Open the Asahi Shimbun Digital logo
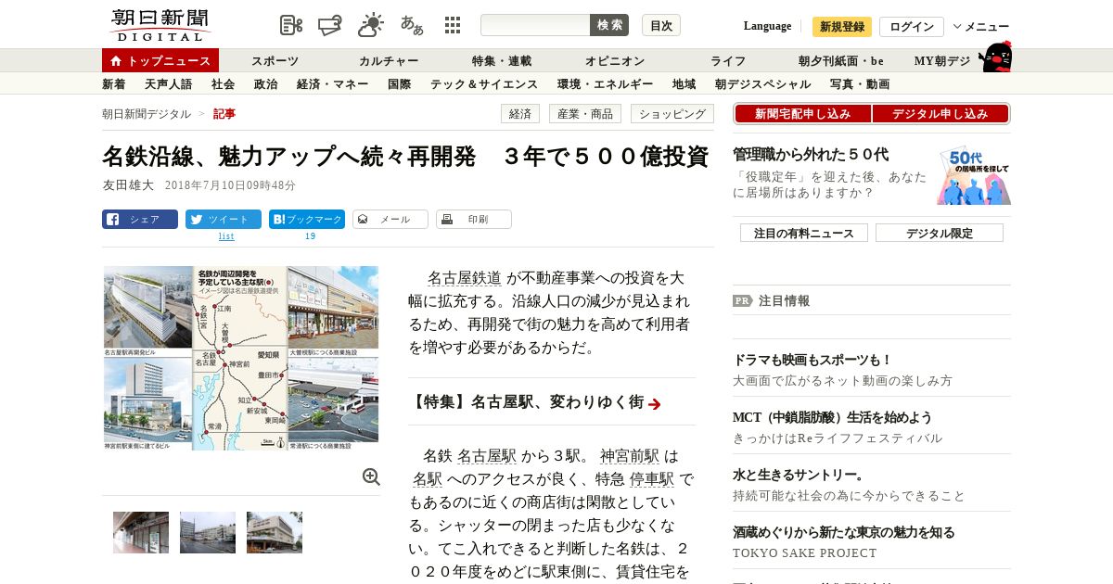The width and height of the screenshot is (1113, 584). (x=159, y=25)
